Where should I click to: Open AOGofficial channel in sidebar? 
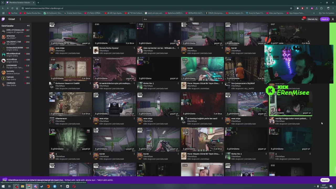point(15,61)
